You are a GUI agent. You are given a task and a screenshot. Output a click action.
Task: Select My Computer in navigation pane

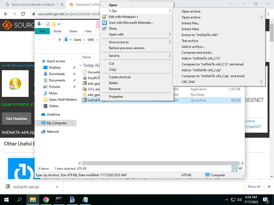tap(56, 123)
